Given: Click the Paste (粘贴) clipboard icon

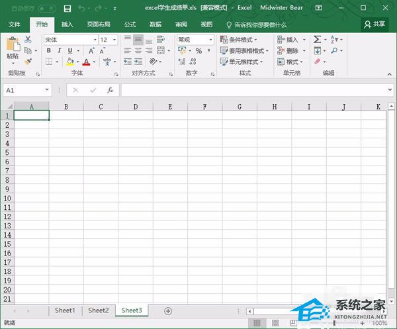Looking at the screenshot, I should [13, 46].
